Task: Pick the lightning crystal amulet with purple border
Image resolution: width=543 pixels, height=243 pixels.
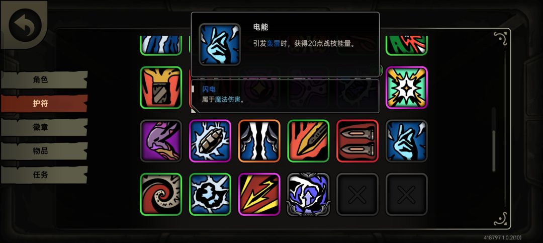Action: coord(210,141)
